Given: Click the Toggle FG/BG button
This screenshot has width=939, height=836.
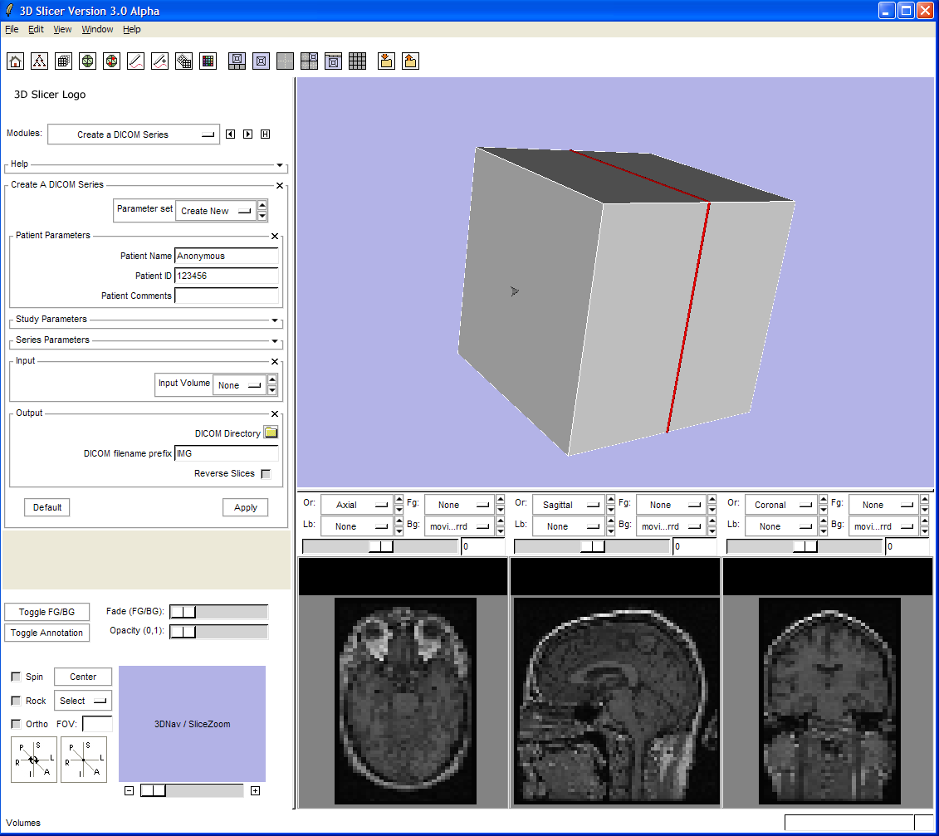Looking at the screenshot, I should tap(46, 612).
